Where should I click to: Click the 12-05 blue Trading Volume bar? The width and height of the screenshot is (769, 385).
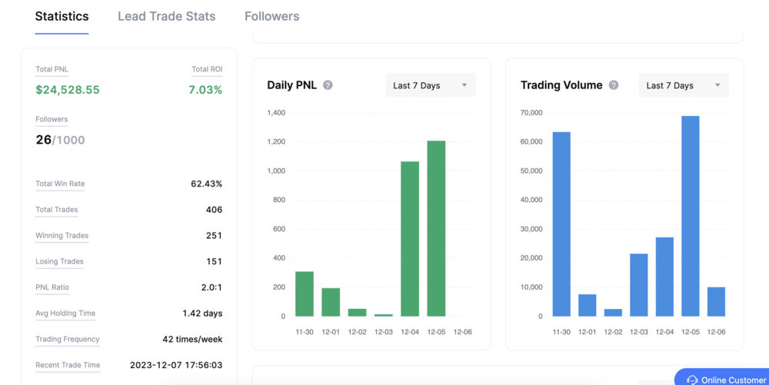coord(691,216)
